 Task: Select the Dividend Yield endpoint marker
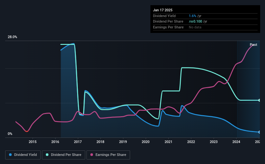(260, 132)
